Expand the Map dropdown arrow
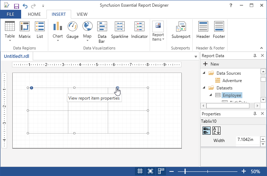Viewport: 267px width, 176px height. click(87, 41)
